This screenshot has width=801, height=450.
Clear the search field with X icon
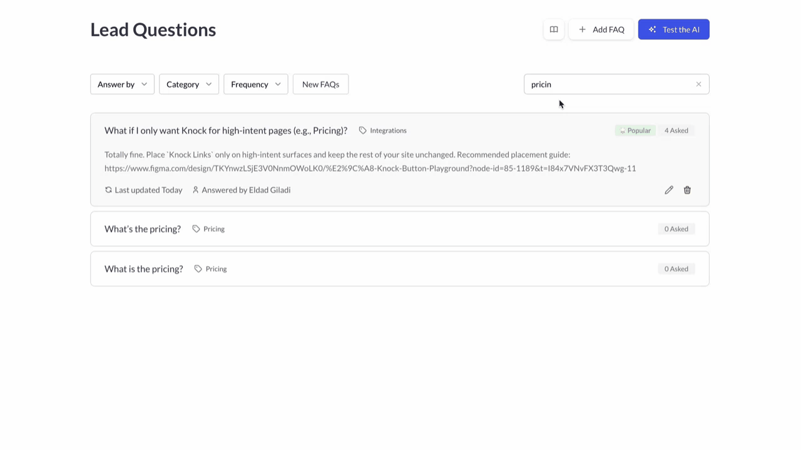698,84
